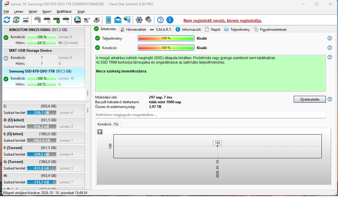Screen dimensions: 338x218
Task: Click the status bar last refresh text
Action: [45, 193]
